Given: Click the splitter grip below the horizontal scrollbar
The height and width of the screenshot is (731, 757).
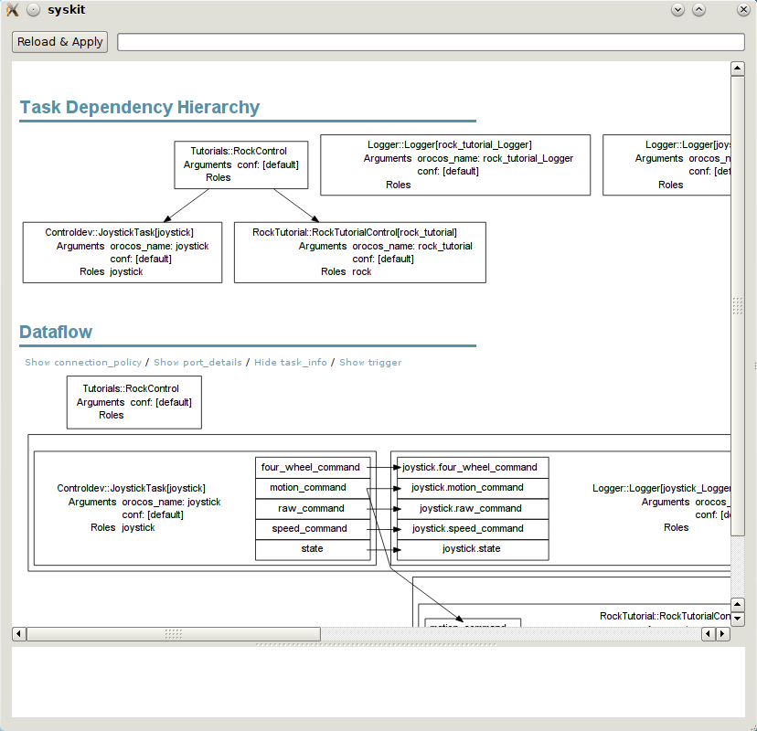Looking at the screenshot, I should pyautogui.click(x=377, y=644).
